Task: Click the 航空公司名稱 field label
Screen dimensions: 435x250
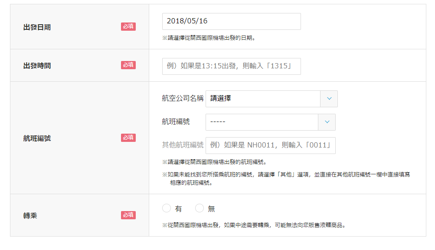Action: 183,98
